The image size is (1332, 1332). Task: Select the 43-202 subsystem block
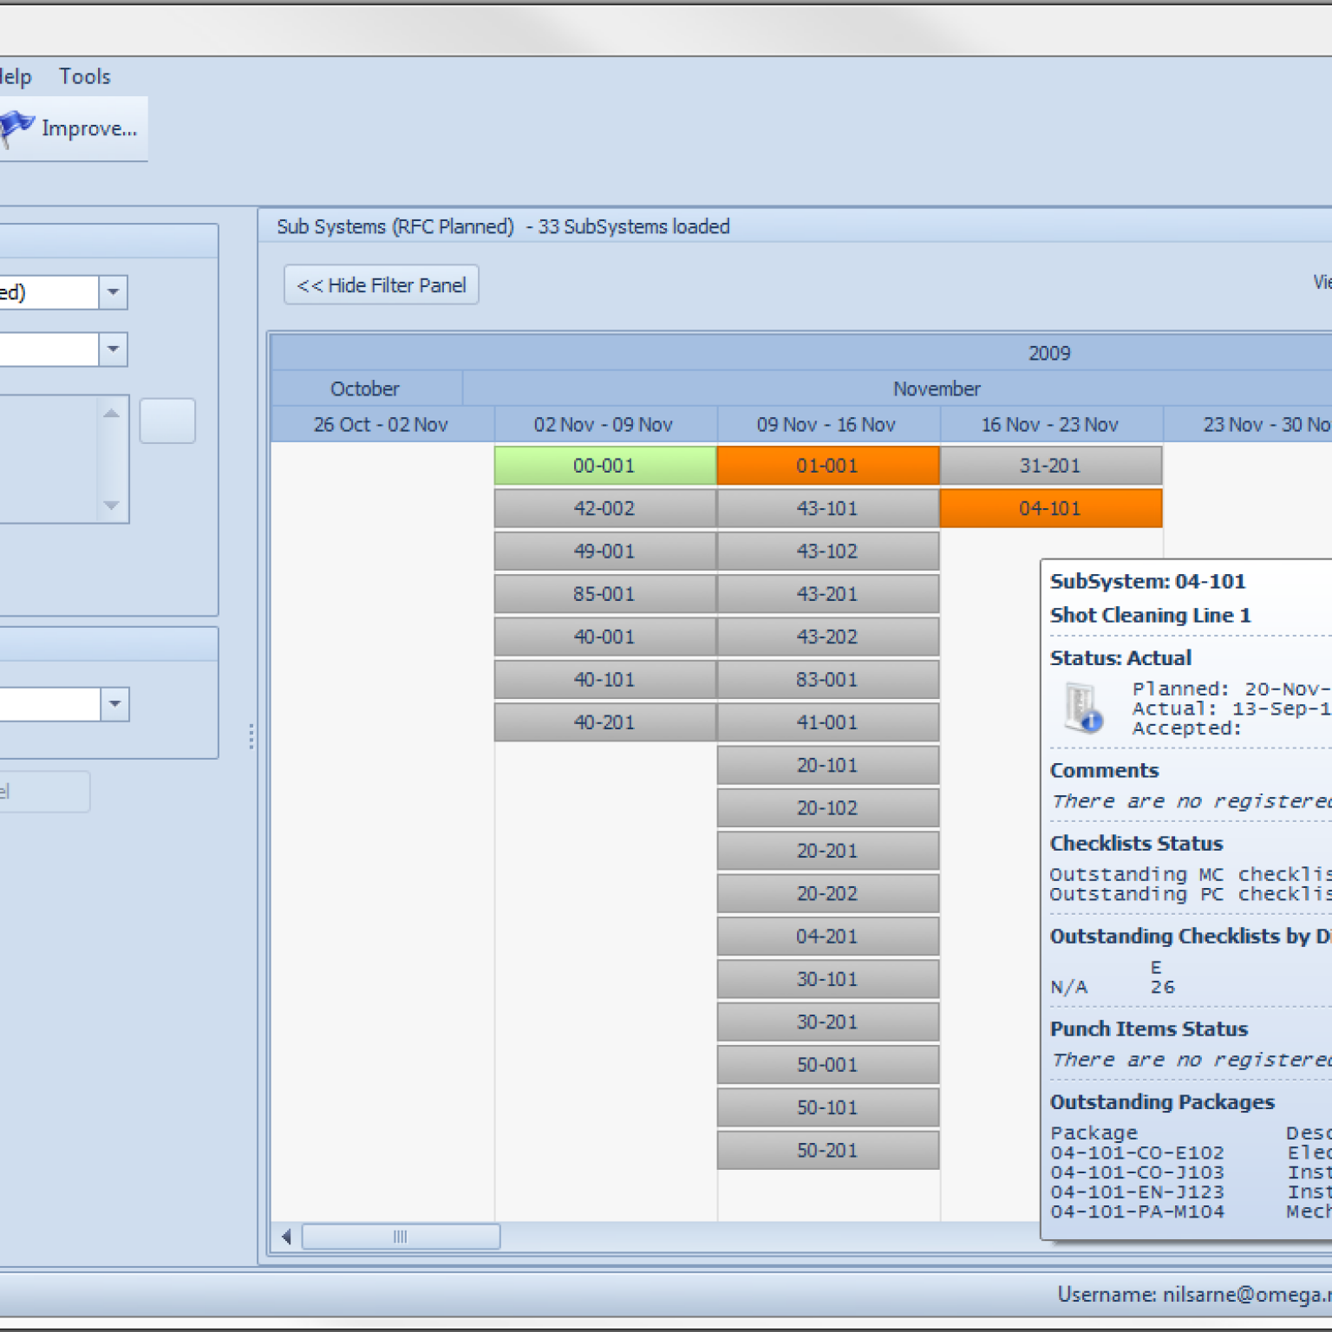pyautogui.click(x=827, y=637)
